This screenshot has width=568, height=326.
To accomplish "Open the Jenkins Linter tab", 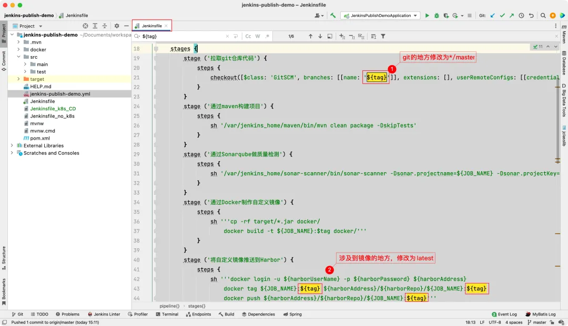I will point(104,314).
